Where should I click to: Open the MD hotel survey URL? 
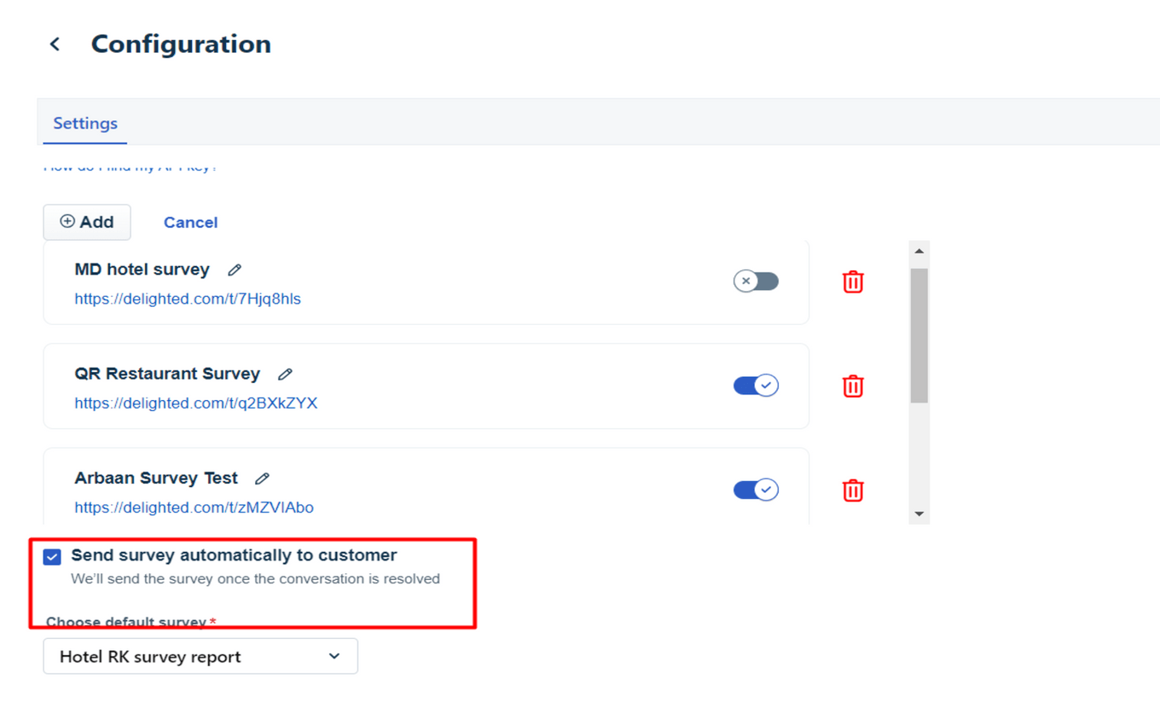point(187,299)
